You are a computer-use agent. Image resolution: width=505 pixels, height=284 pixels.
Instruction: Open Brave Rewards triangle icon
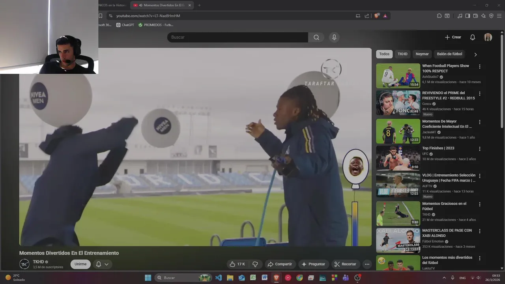(385, 16)
